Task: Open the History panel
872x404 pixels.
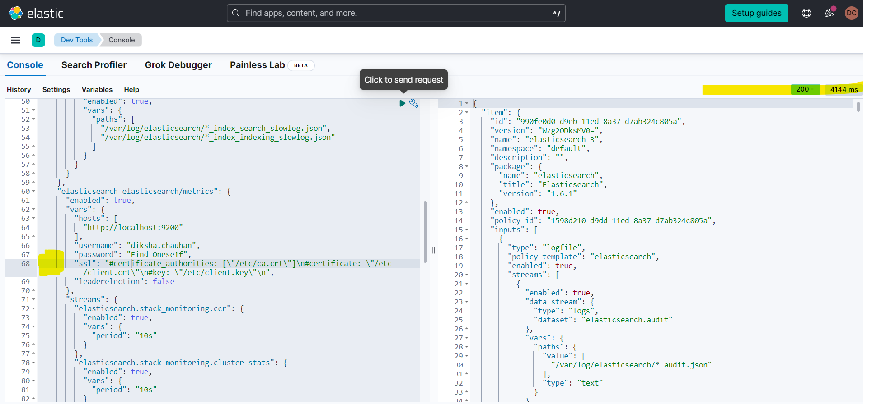Action: tap(19, 90)
